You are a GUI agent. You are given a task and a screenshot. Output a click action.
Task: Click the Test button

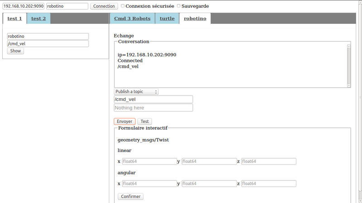(145, 121)
